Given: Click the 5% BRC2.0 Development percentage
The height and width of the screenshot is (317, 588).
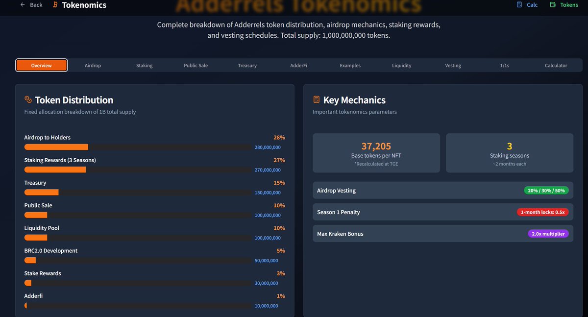Looking at the screenshot, I should [x=281, y=251].
